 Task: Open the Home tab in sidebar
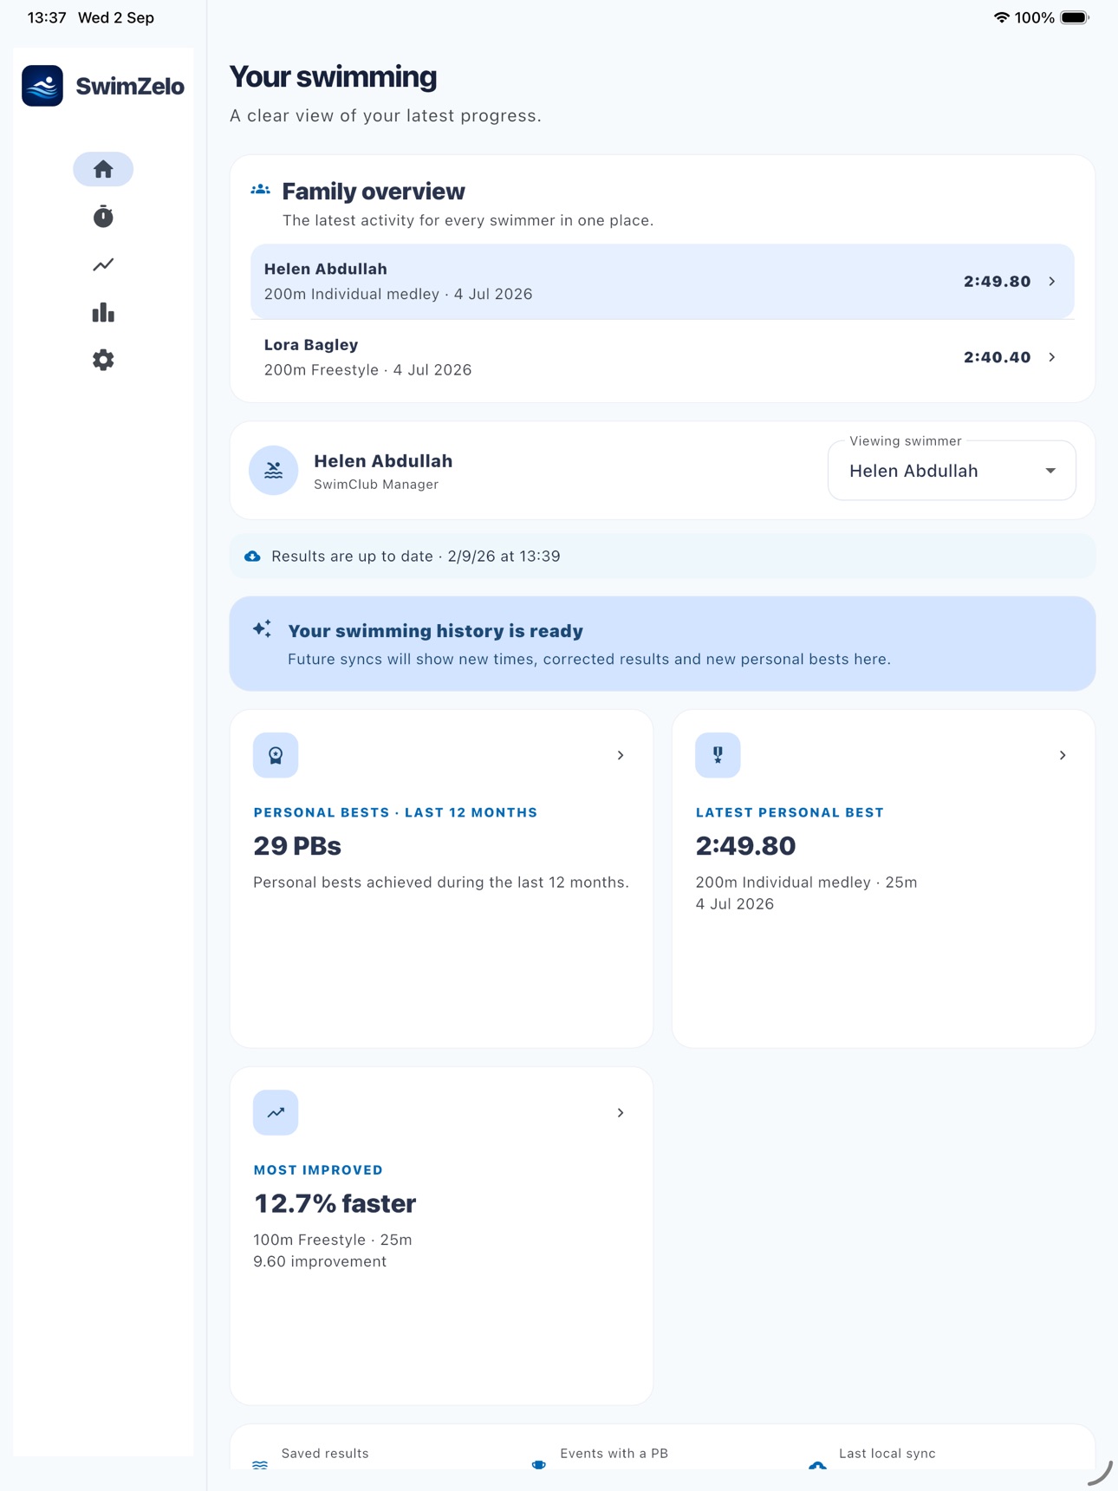[103, 169]
